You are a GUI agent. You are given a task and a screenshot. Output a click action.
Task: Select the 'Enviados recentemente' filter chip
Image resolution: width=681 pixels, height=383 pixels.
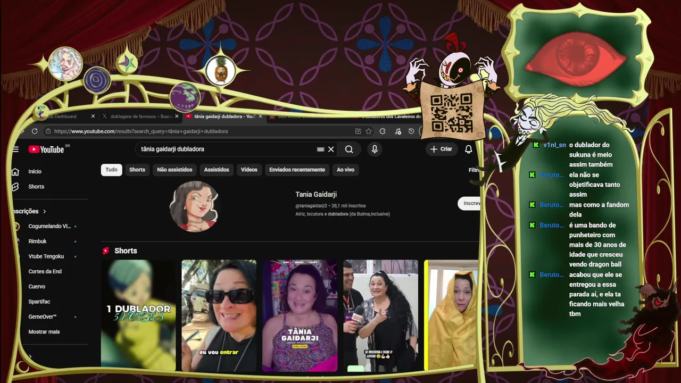297,170
